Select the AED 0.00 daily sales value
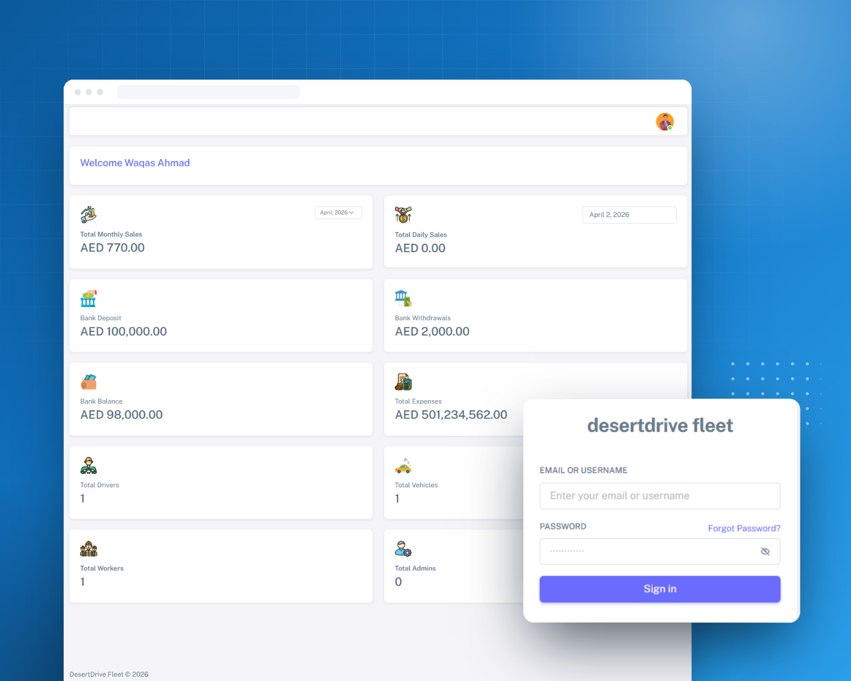 click(420, 248)
